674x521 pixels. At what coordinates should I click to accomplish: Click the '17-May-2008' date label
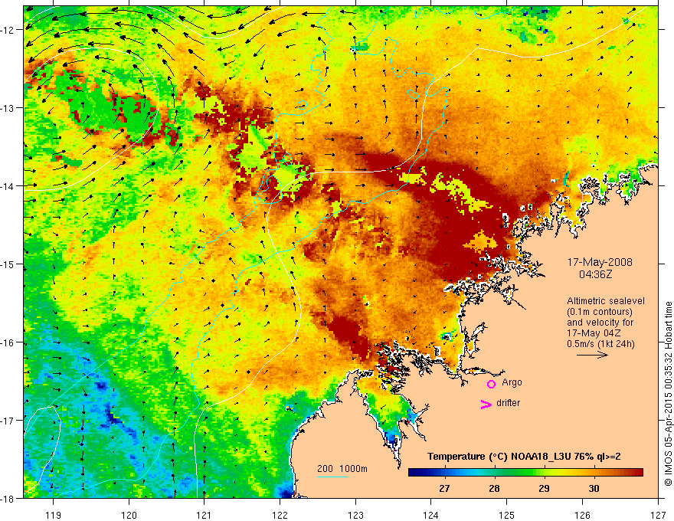[600, 262]
